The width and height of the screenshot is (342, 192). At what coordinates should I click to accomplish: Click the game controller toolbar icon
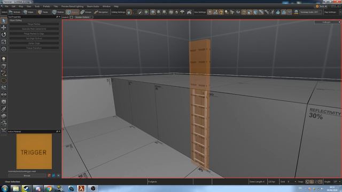click(189, 12)
